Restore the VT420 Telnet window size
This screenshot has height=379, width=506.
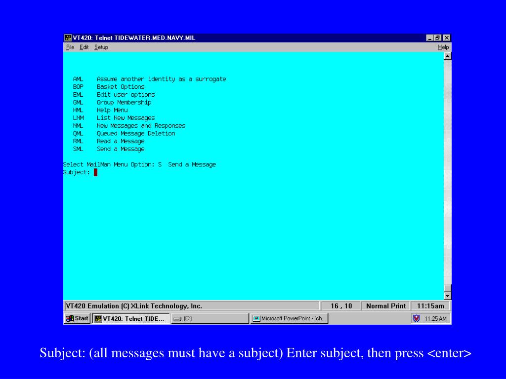coord(437,38)
